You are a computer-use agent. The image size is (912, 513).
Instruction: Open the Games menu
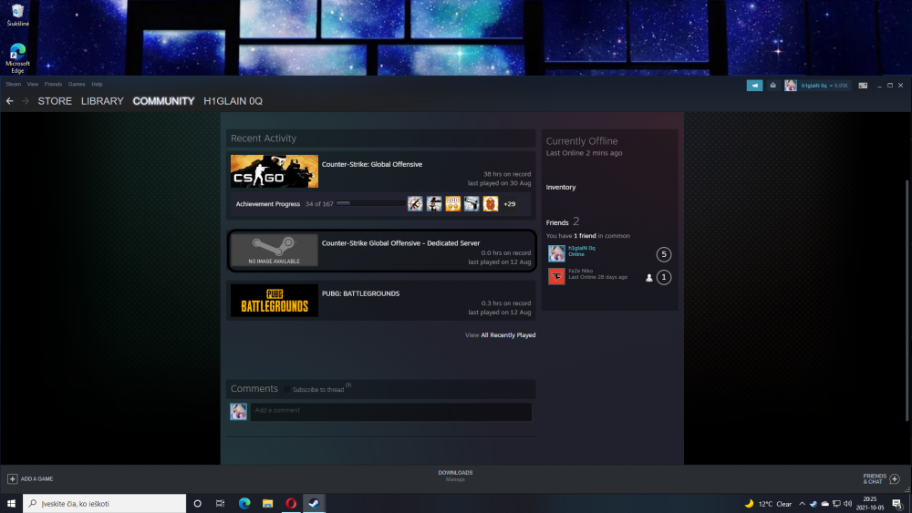click(77, 84)
